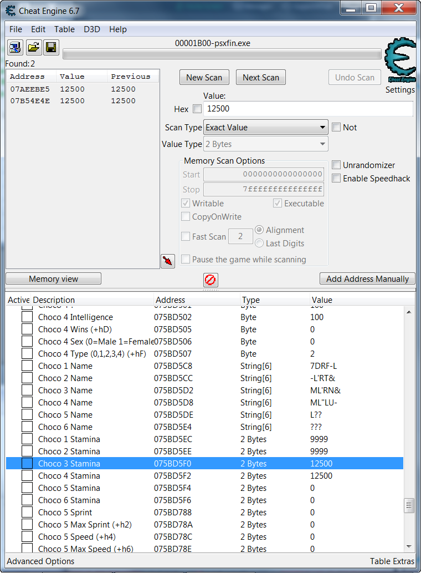Enable the Unrandomizer checkbox
421x573 pixels.
click(x=336, y=165)
